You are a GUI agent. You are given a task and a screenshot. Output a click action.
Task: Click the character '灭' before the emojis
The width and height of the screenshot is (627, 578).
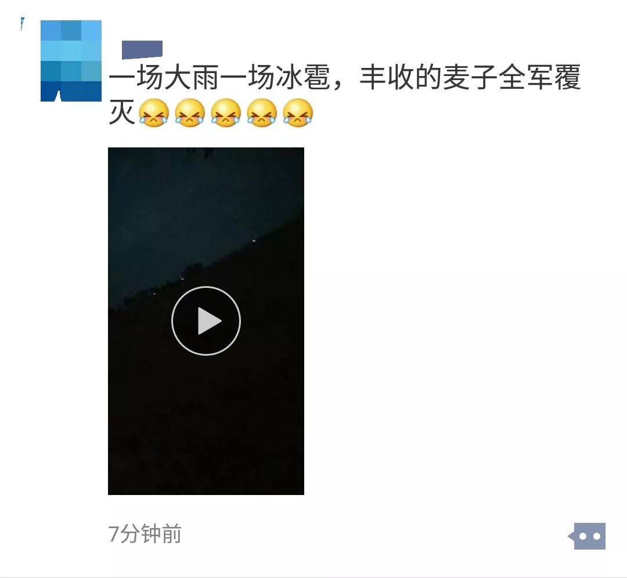tap(122, 113)
